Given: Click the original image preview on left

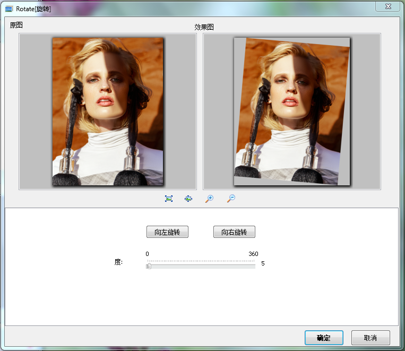Looking at the screenshot, I should tap(108, 112).
